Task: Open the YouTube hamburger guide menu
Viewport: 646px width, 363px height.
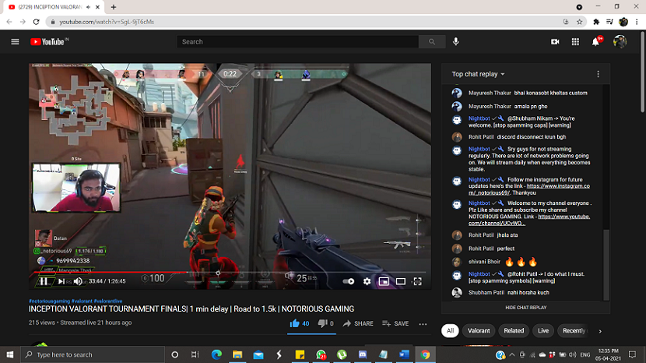Action: [x=15, y=41]
